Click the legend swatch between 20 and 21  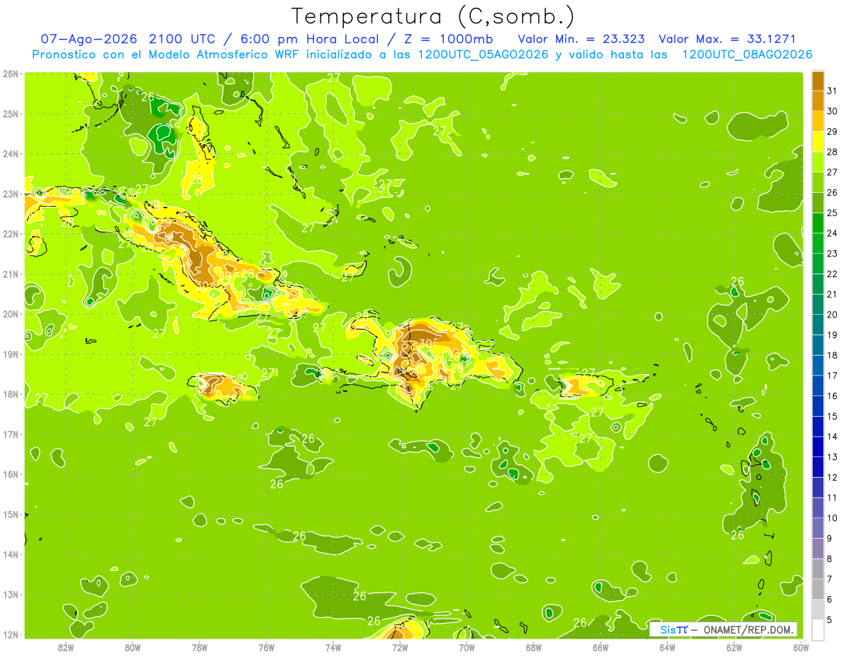(818, 304)
